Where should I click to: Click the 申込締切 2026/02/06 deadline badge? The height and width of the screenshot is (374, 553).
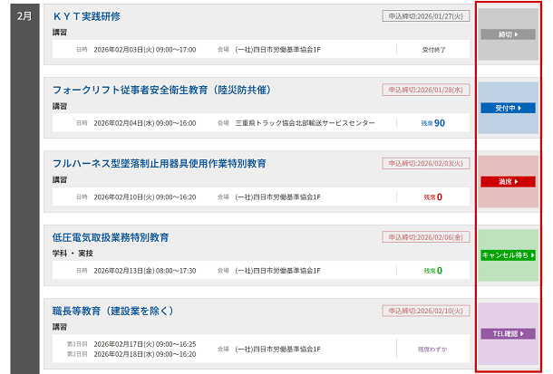click(x=426, y=237)
